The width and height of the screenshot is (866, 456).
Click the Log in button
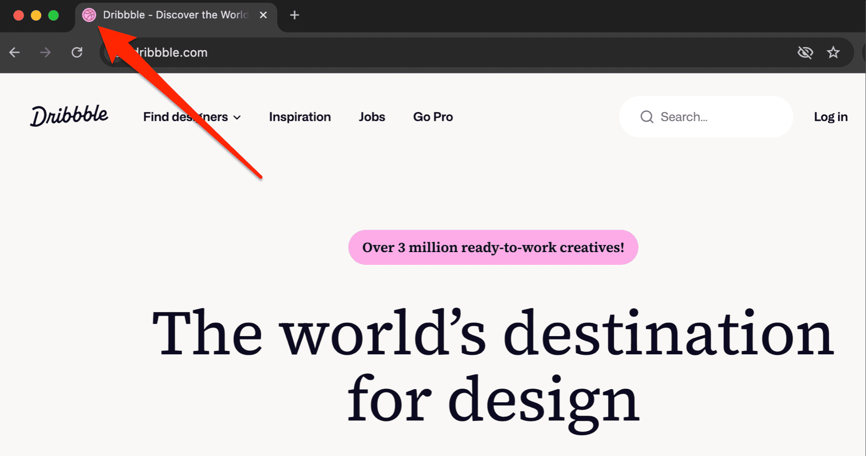(830, 117)
